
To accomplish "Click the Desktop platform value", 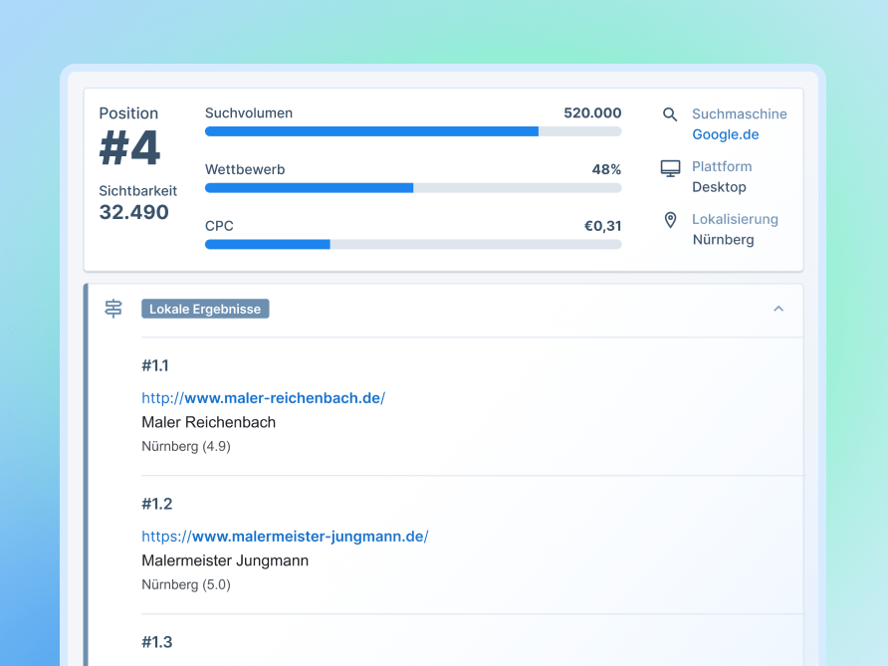I will pyautogui.click(x=719, y=187).
